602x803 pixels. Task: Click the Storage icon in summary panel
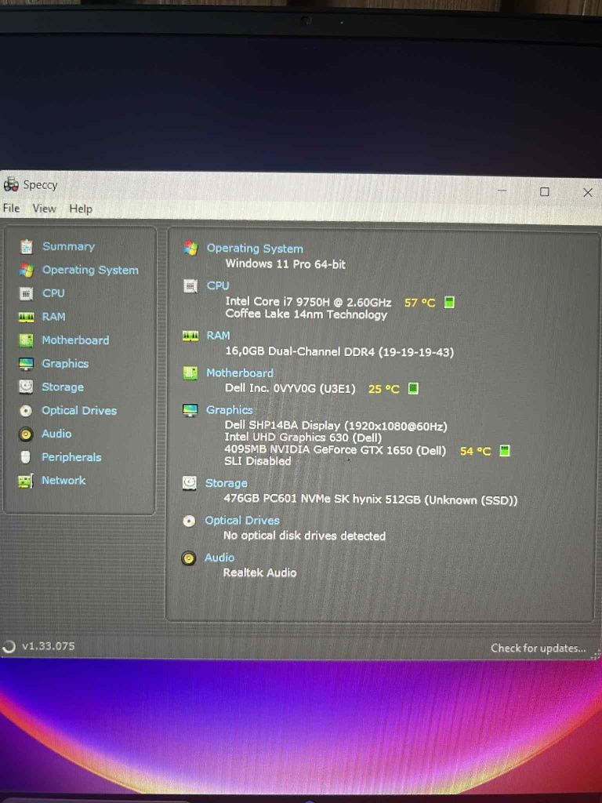click(190, 483)
